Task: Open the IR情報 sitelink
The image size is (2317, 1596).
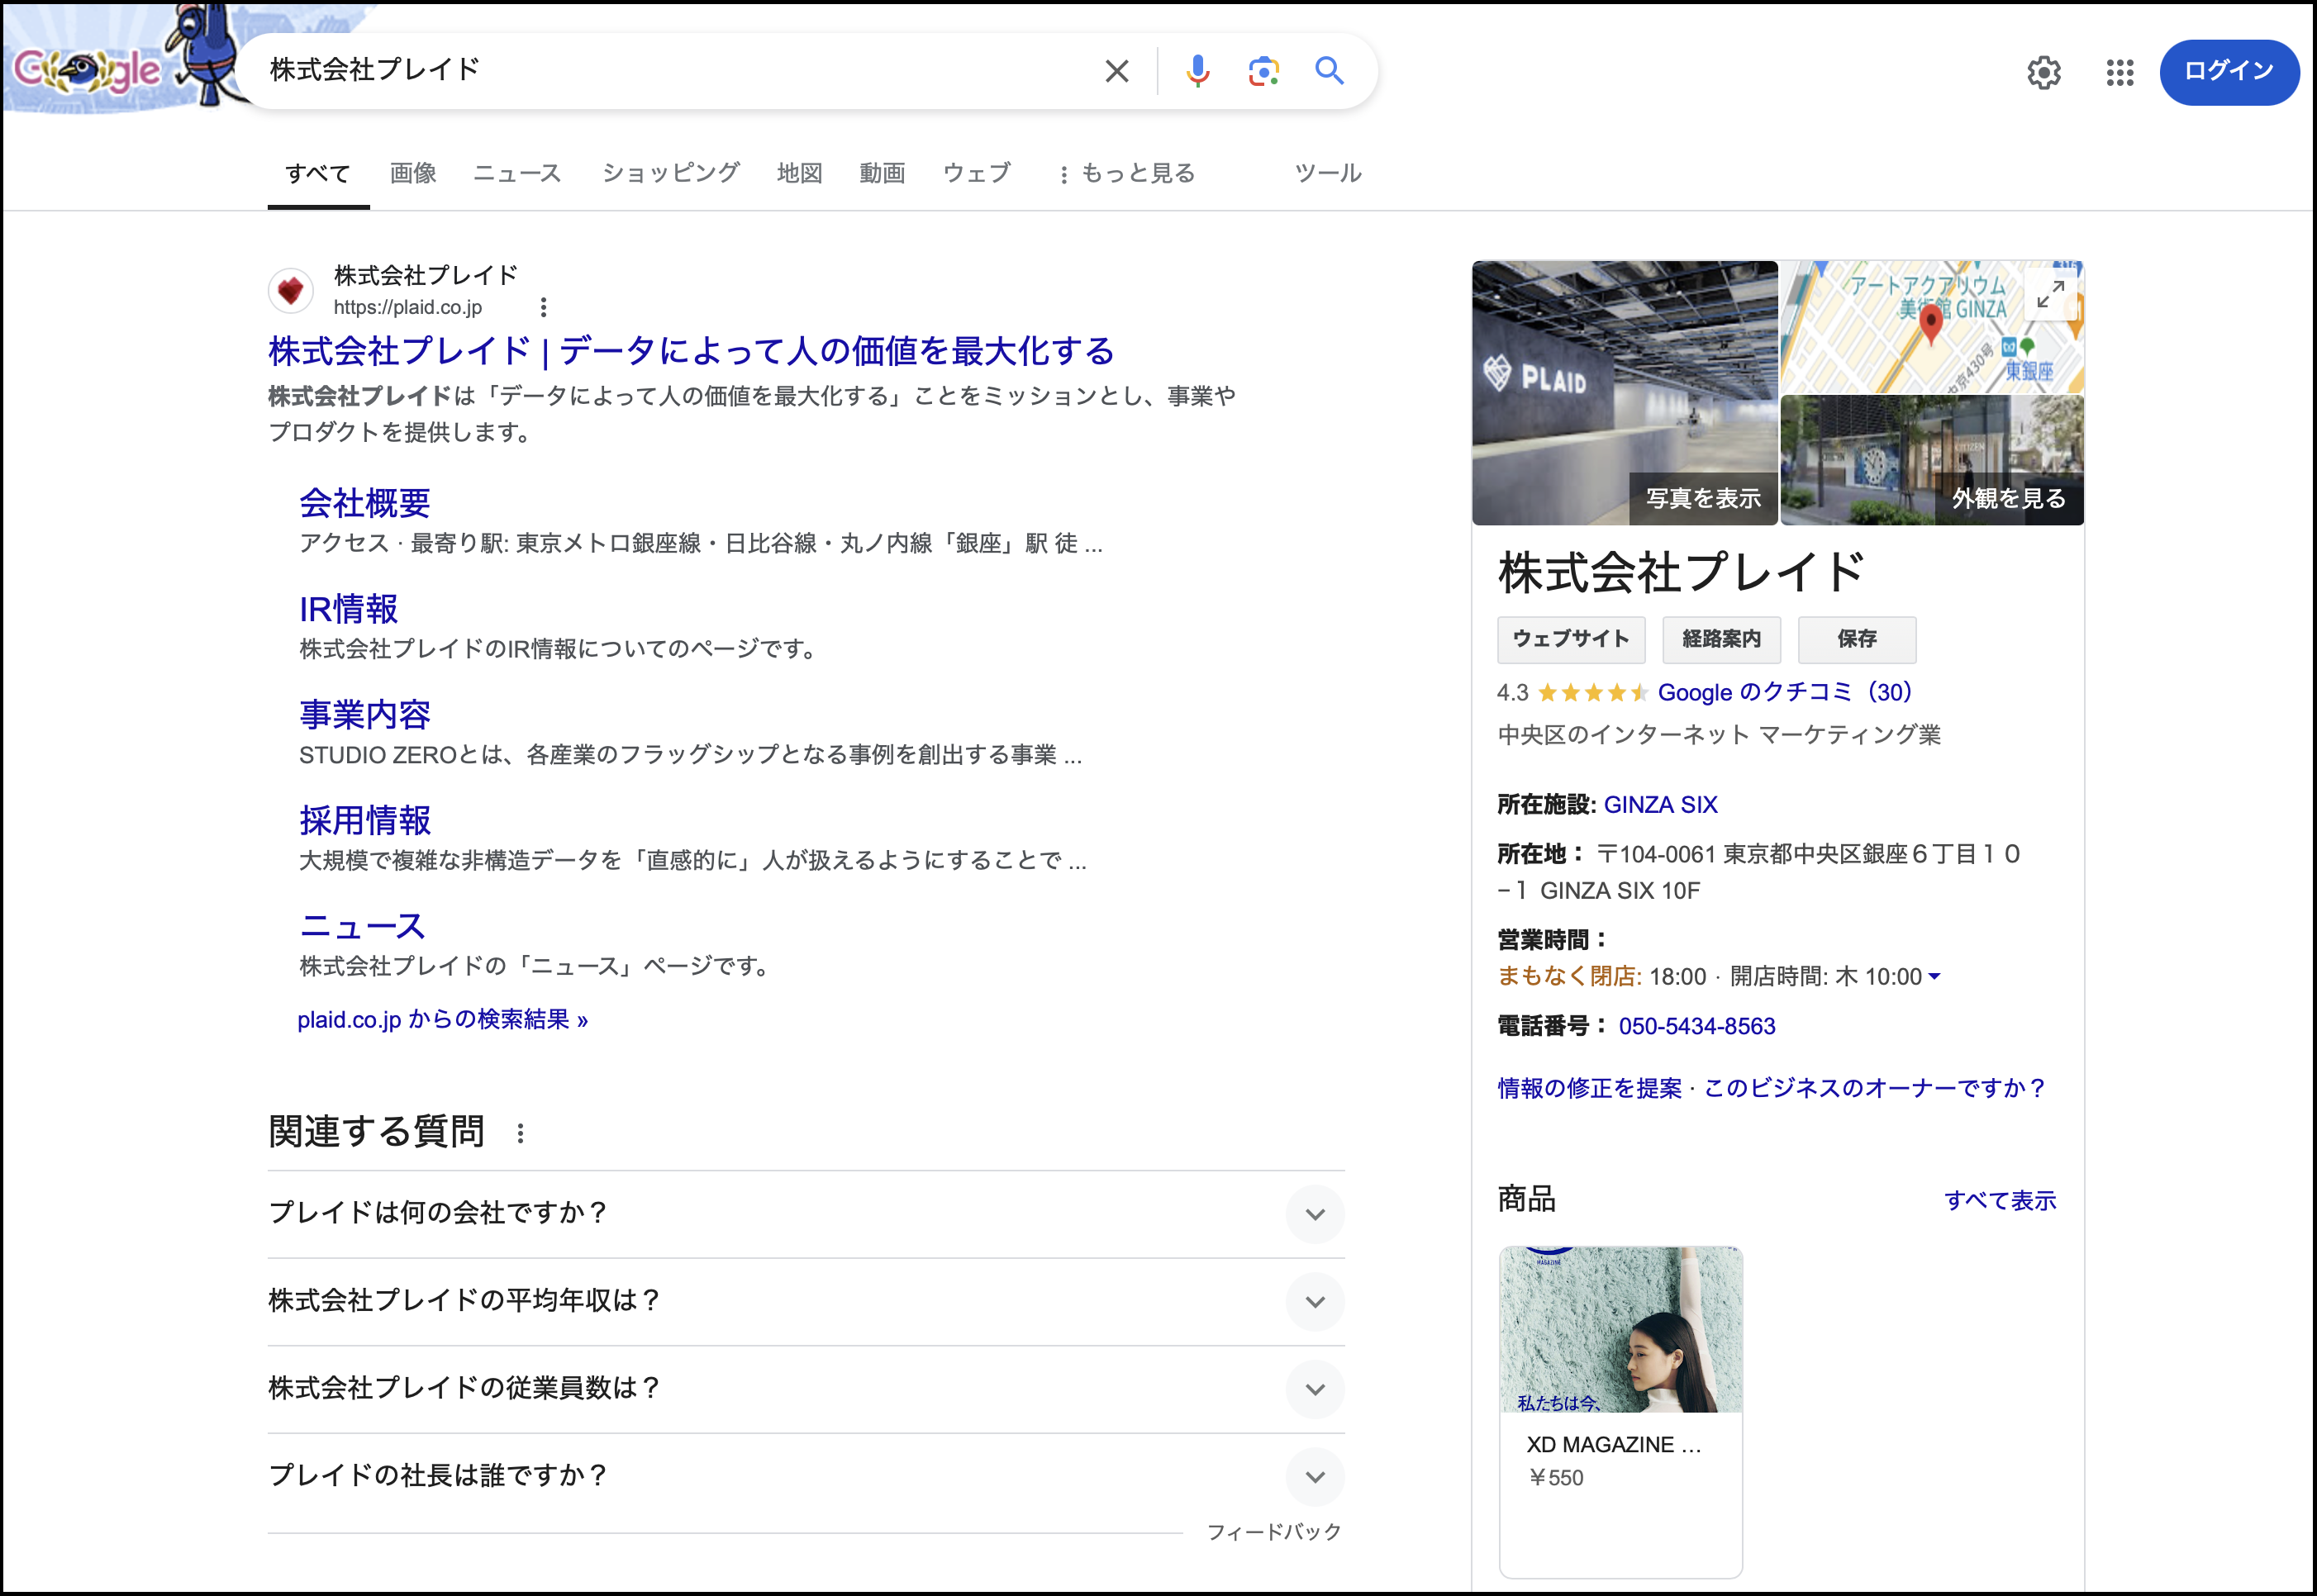Action: 349,609
